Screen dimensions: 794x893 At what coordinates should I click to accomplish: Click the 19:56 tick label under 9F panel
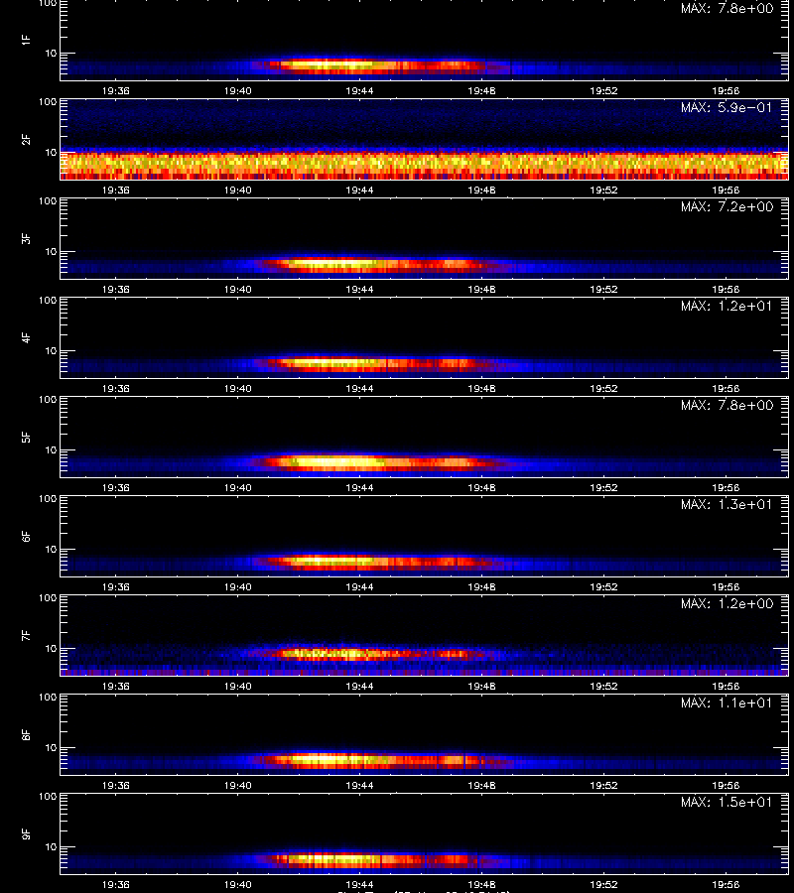coord(726,884)
